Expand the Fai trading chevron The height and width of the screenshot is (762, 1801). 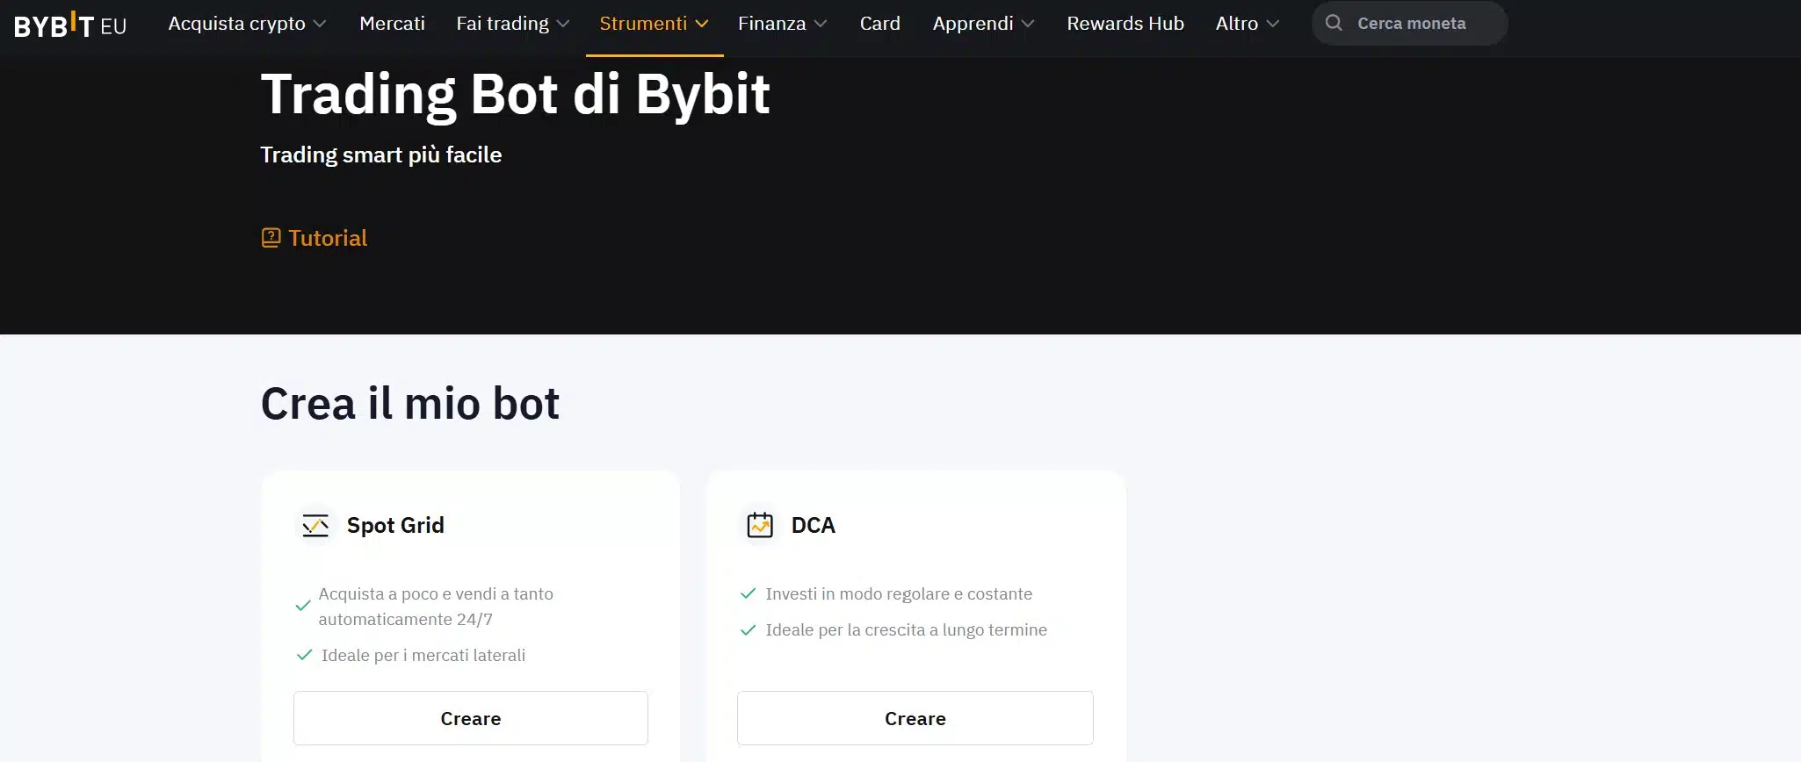(563, 24)
